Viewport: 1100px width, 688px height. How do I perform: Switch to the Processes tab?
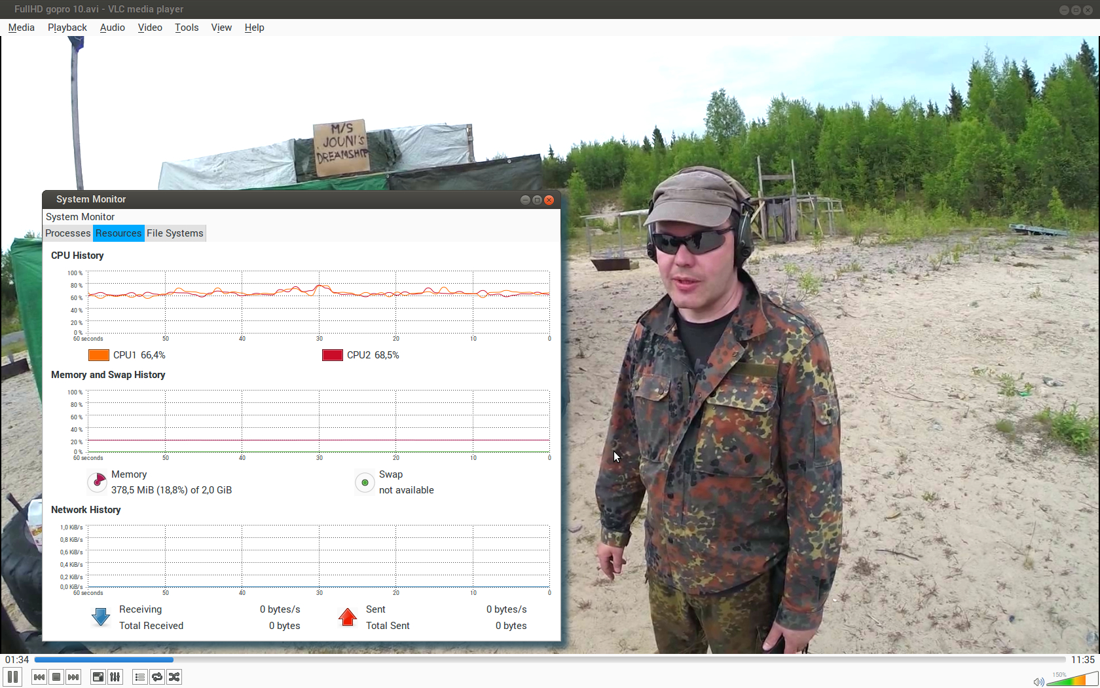(x=67, y=233)
